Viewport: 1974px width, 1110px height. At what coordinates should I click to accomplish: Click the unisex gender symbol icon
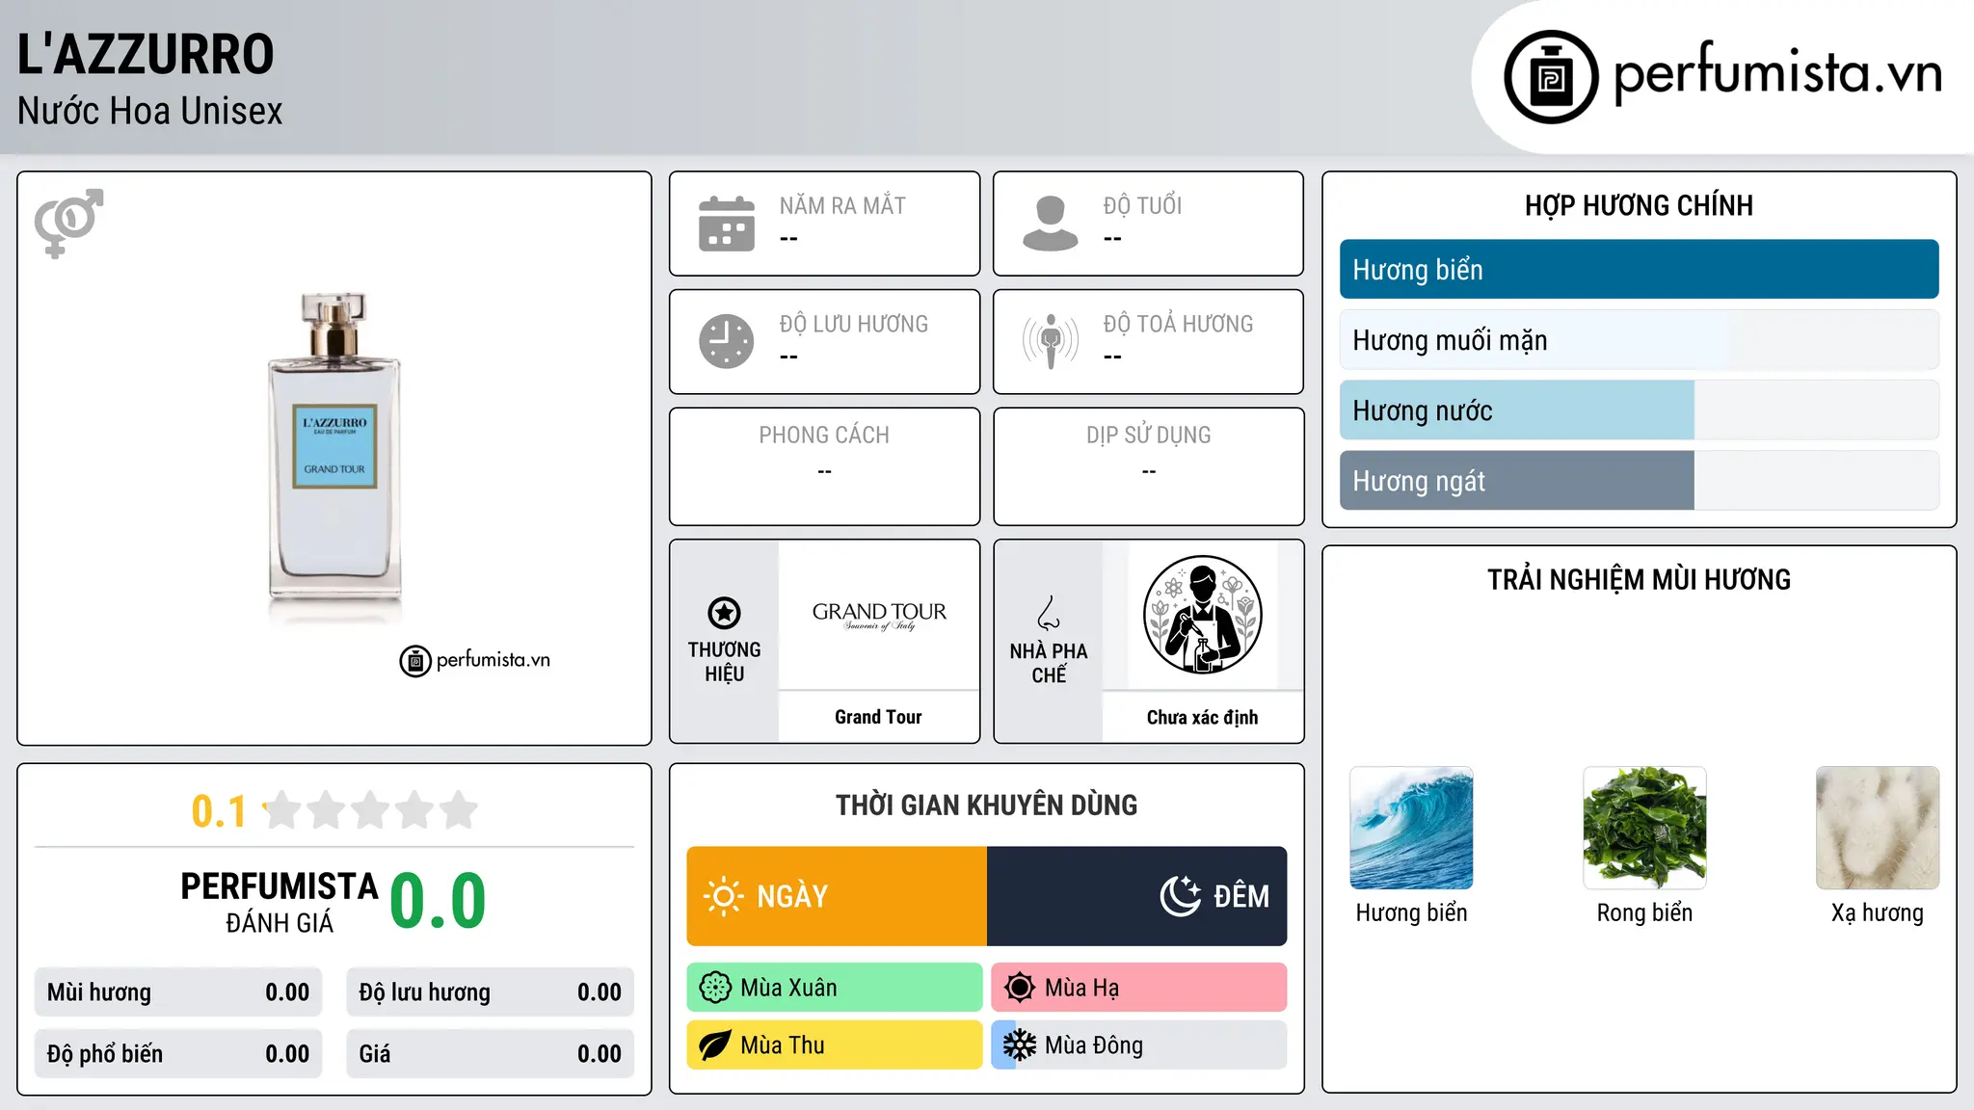tap(68, 223)
